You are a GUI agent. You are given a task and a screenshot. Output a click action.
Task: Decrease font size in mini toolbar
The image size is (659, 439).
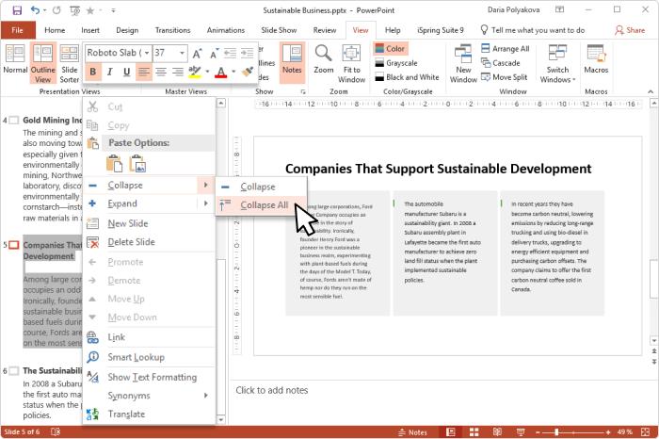point(214,54)
